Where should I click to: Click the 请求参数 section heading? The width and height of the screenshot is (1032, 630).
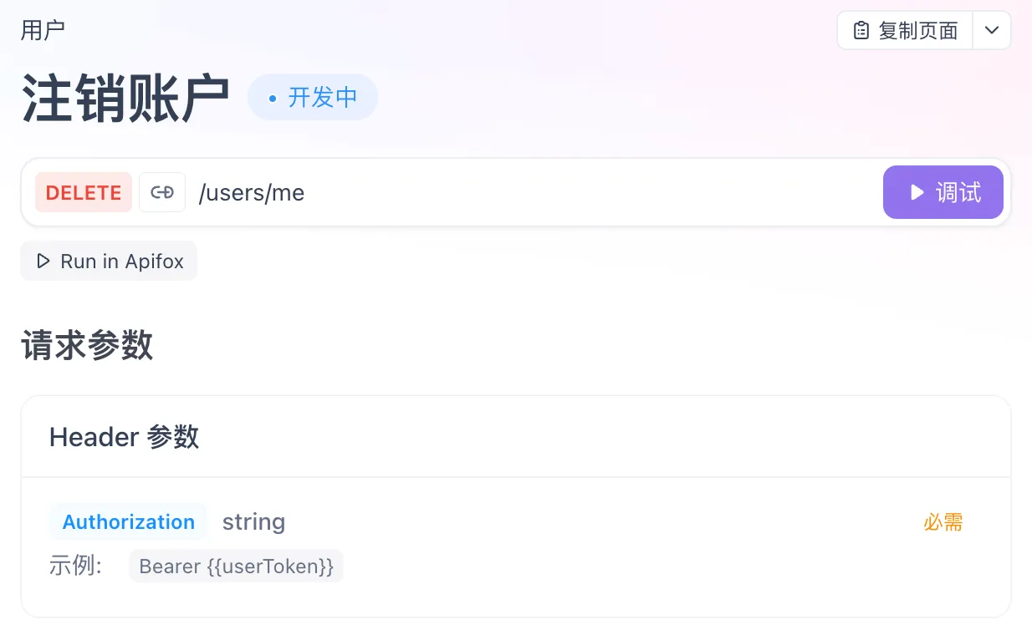(x=87, y=345)
